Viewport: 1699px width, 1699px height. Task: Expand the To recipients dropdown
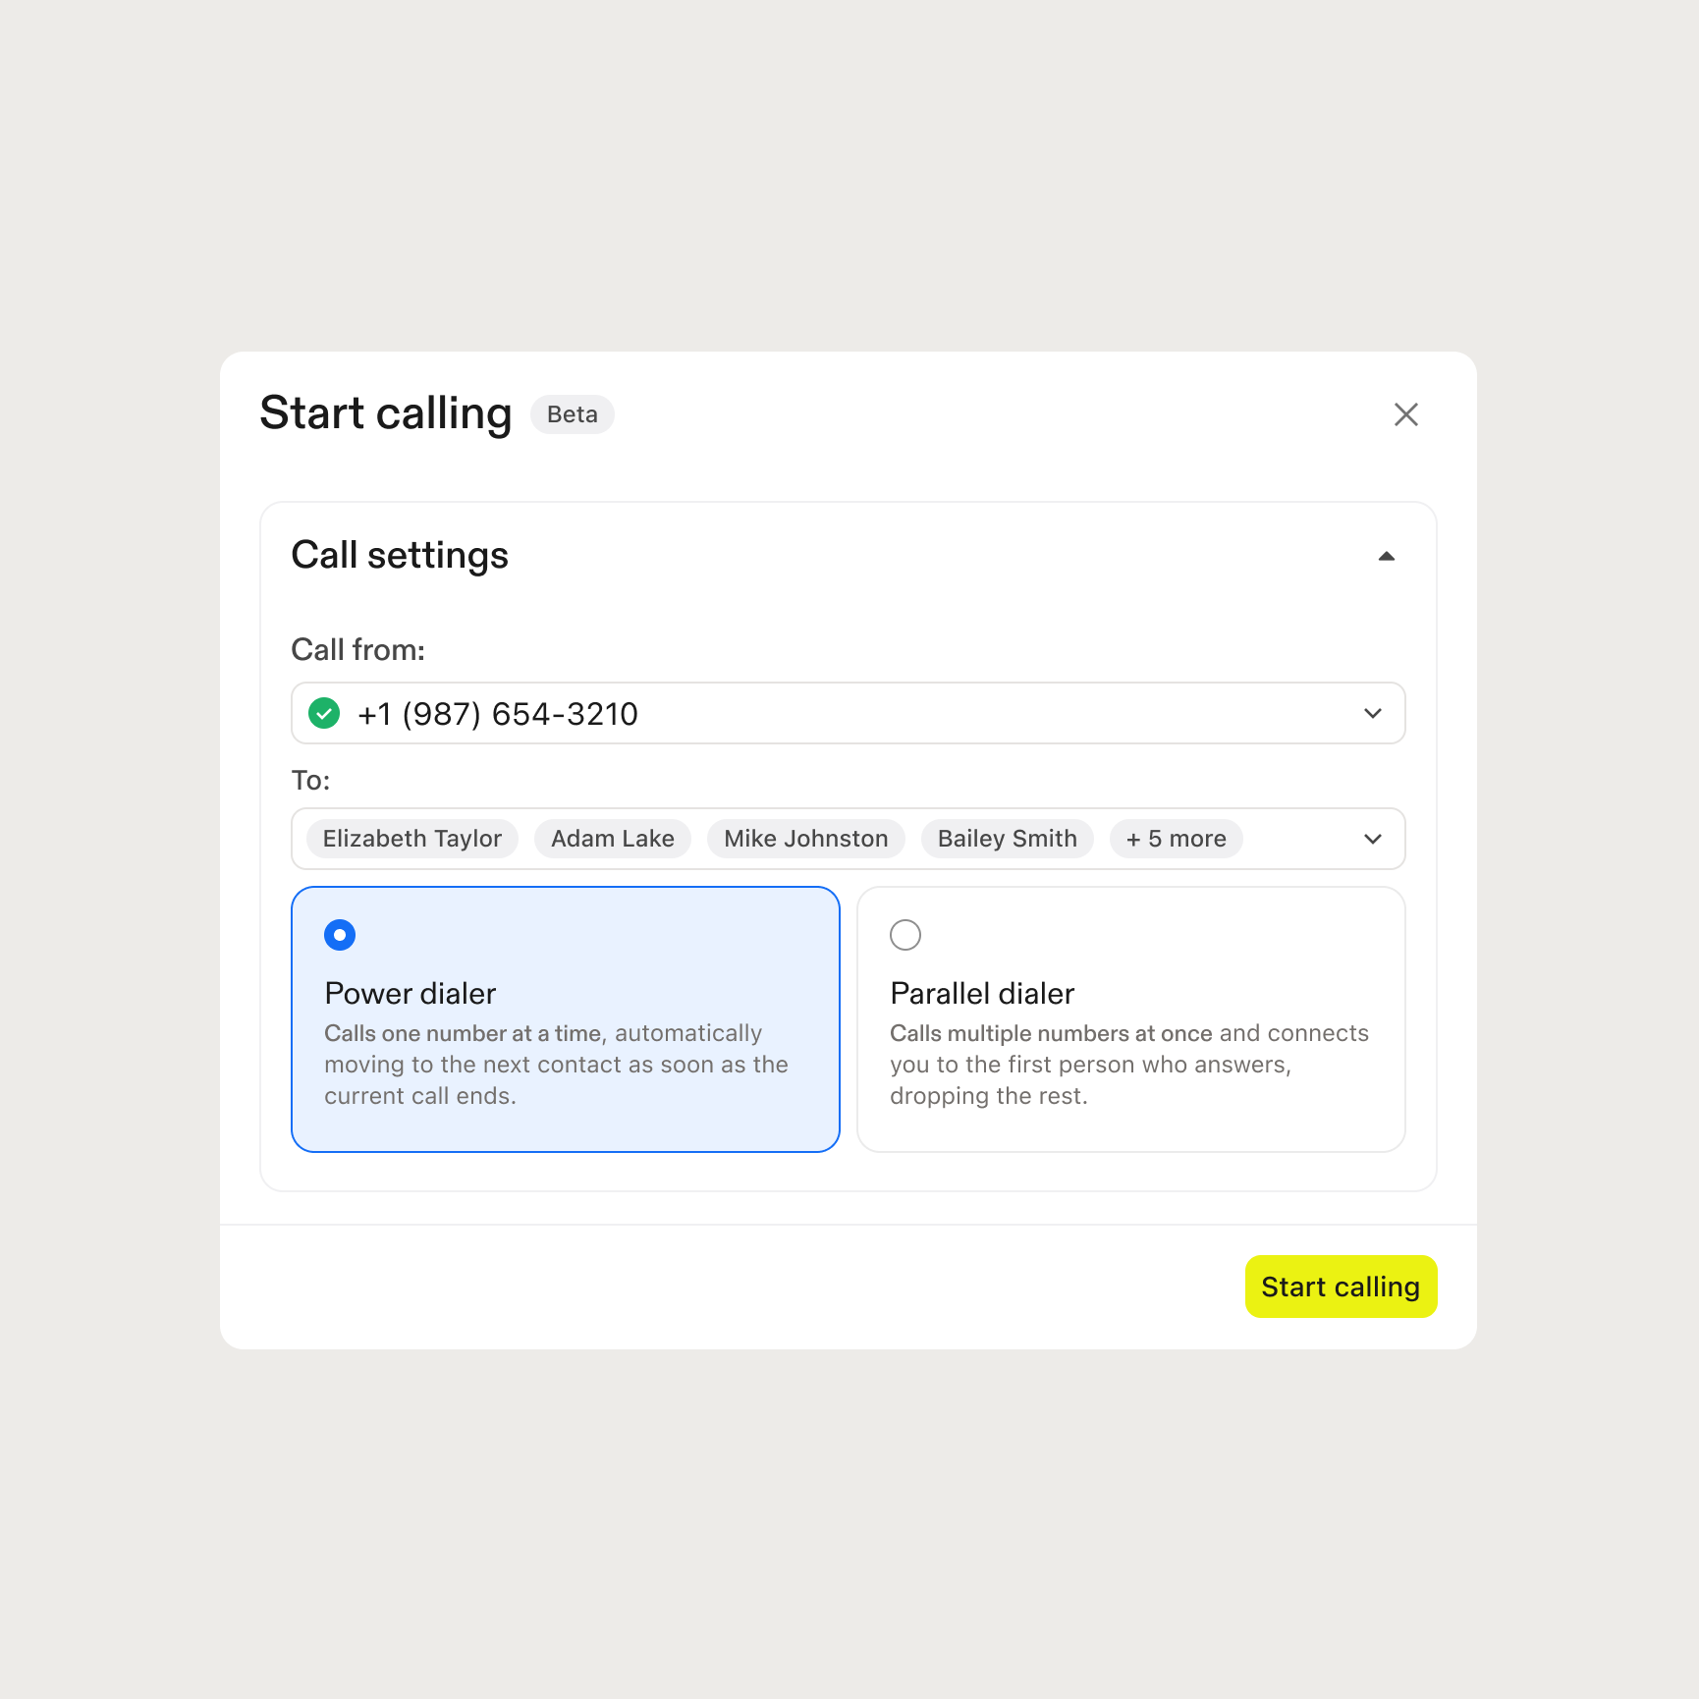[1372, 839]
